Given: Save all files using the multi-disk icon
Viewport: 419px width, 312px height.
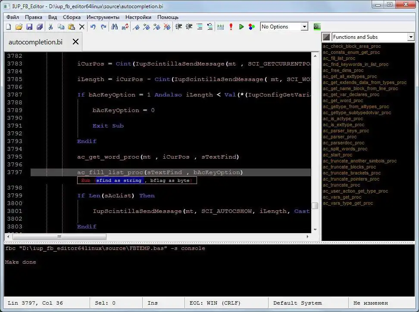Looking at the screenshot, I should [x=40, y=27].
